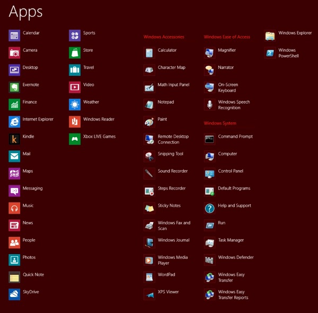
Task: Open the Windows Media Player icon
Action: point(149,260)
